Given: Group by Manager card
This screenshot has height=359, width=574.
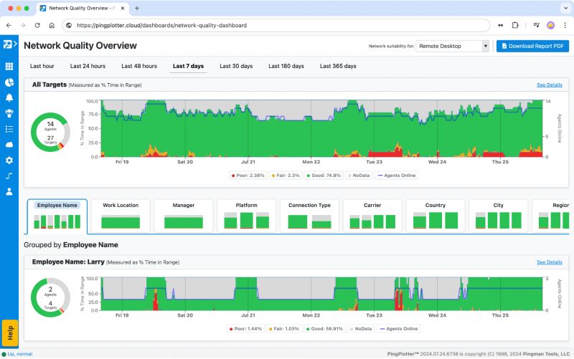Looking at the screenshot, I should [184, 216].
